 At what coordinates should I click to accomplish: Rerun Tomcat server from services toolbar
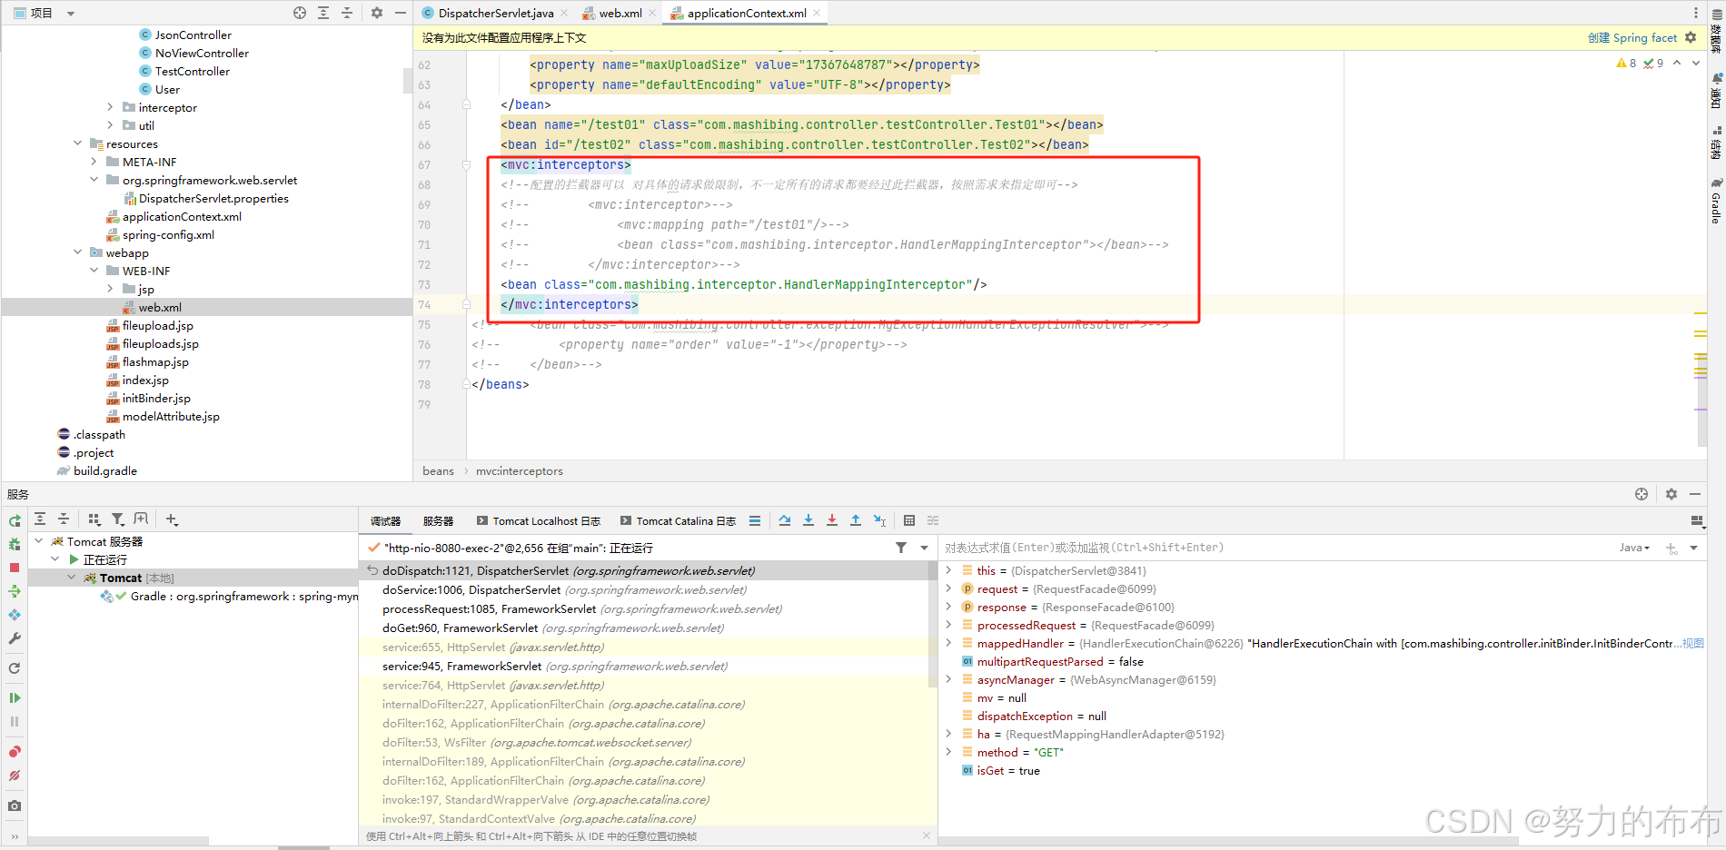point(15,521)
